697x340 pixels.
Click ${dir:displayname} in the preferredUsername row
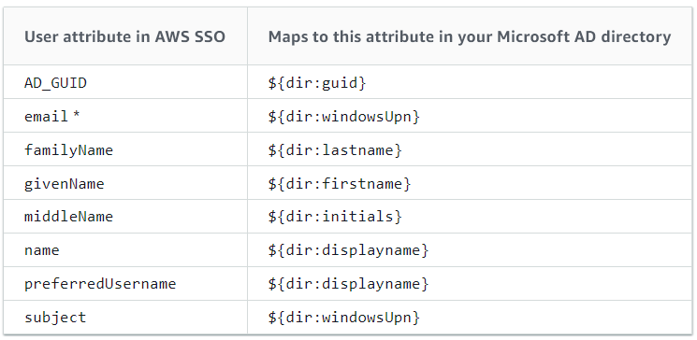coord(348,284)
